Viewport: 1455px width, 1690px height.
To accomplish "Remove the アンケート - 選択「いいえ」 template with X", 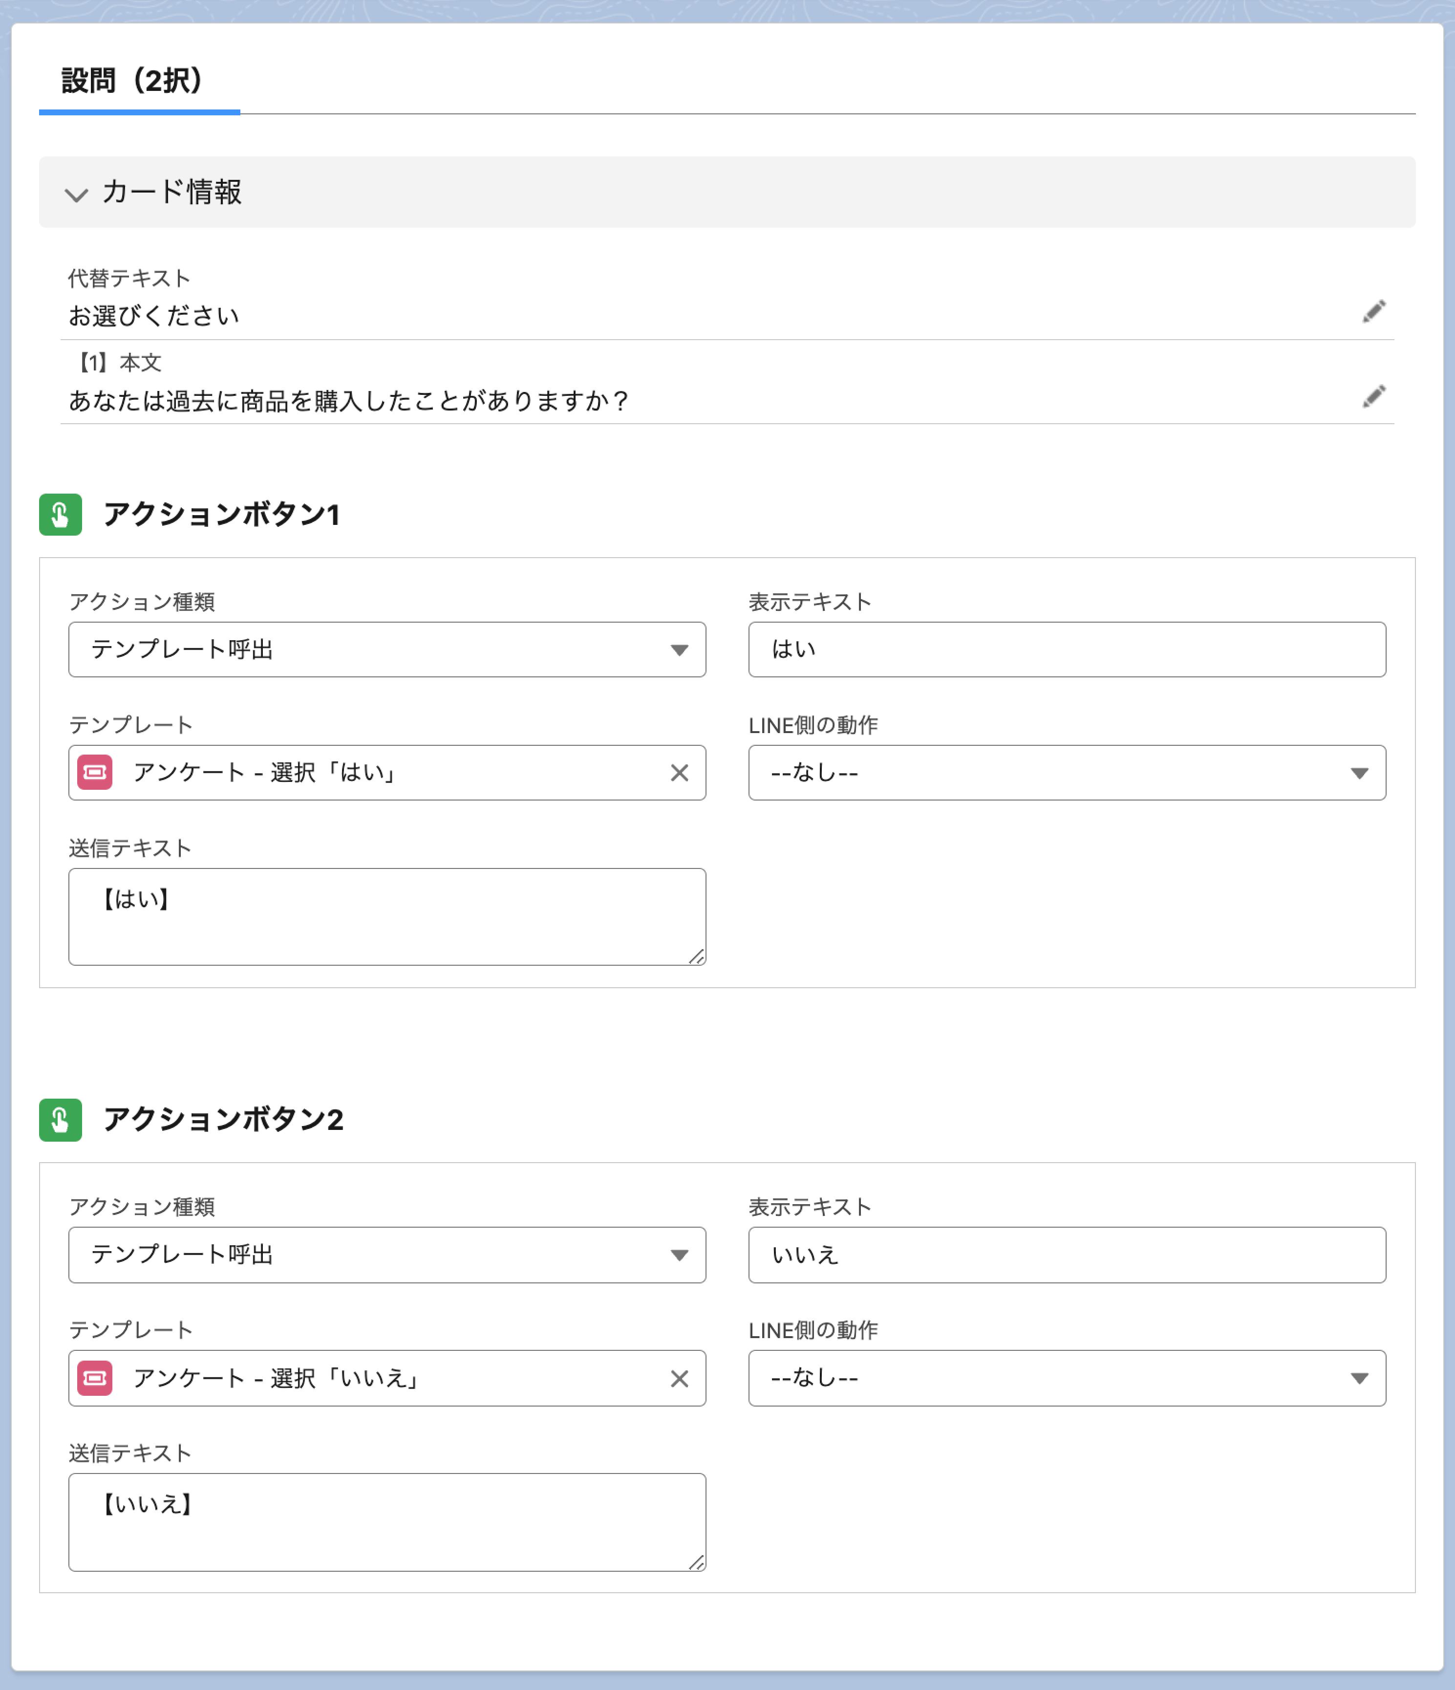I will (679, 1378).
